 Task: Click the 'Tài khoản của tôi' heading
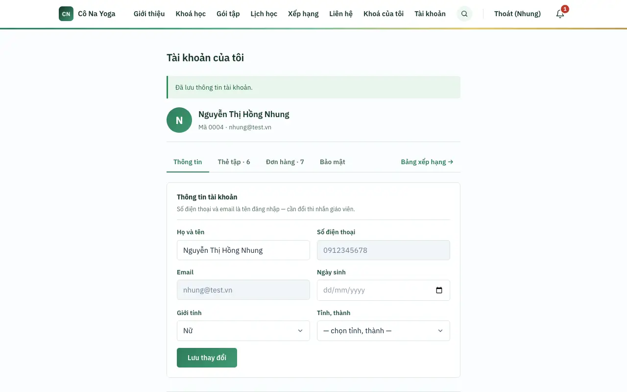coord(205,58)
